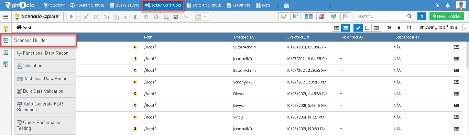Switch to grid view toggle
The height and width of the screenshot is (135, 469).
337,27
